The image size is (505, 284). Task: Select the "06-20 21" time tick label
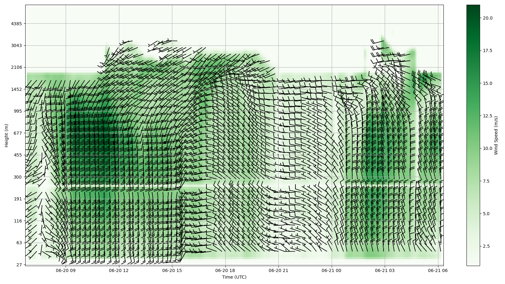[278, 270]
